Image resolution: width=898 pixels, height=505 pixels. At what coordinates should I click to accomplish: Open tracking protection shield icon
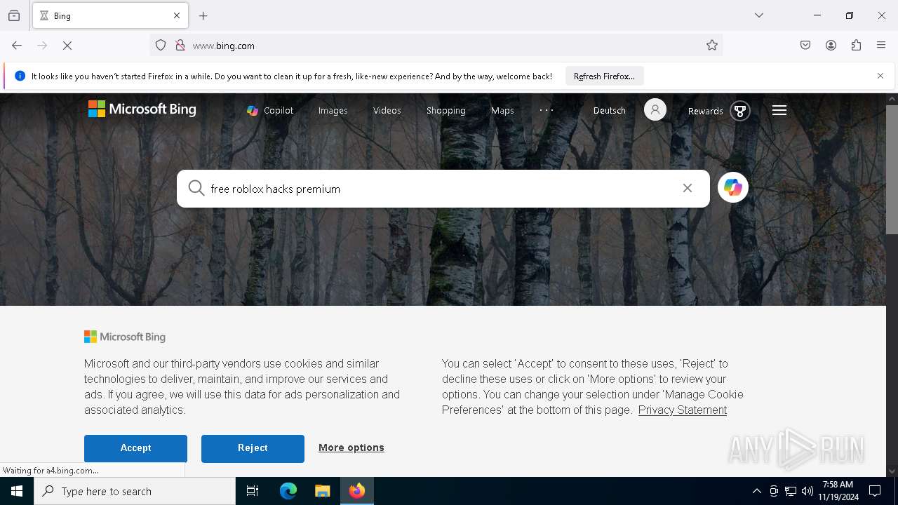point(161,46)
